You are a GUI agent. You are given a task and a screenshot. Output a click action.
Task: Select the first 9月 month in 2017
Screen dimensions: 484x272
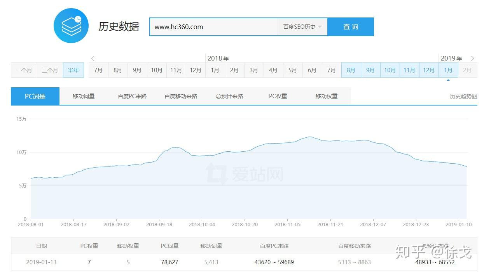(x=137, y=70)
